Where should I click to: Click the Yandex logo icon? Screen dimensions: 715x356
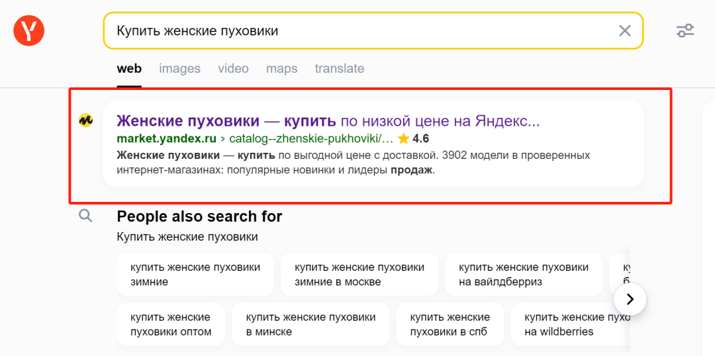pyautogui.click(x=28, y=30)
